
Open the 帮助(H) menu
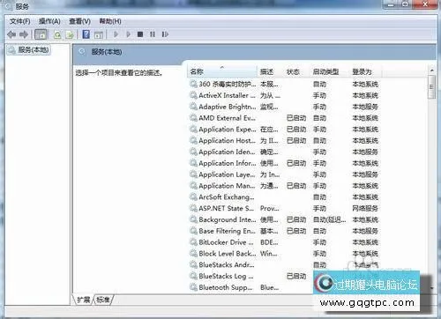(x=110, y=21)
